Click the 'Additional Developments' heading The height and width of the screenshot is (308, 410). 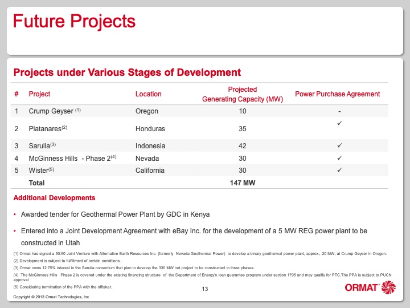[54, 198]
